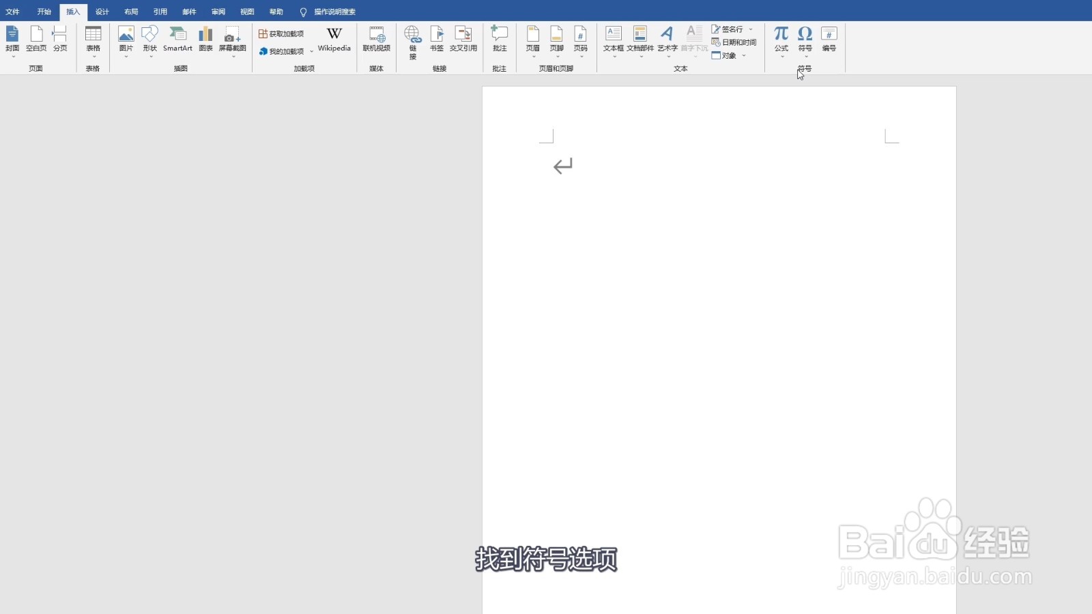
Task: Insert 艺术字 WordArt
Action: pos(667,41)
